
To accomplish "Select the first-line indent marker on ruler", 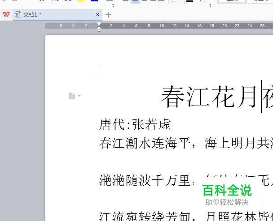I will [99, 24].
